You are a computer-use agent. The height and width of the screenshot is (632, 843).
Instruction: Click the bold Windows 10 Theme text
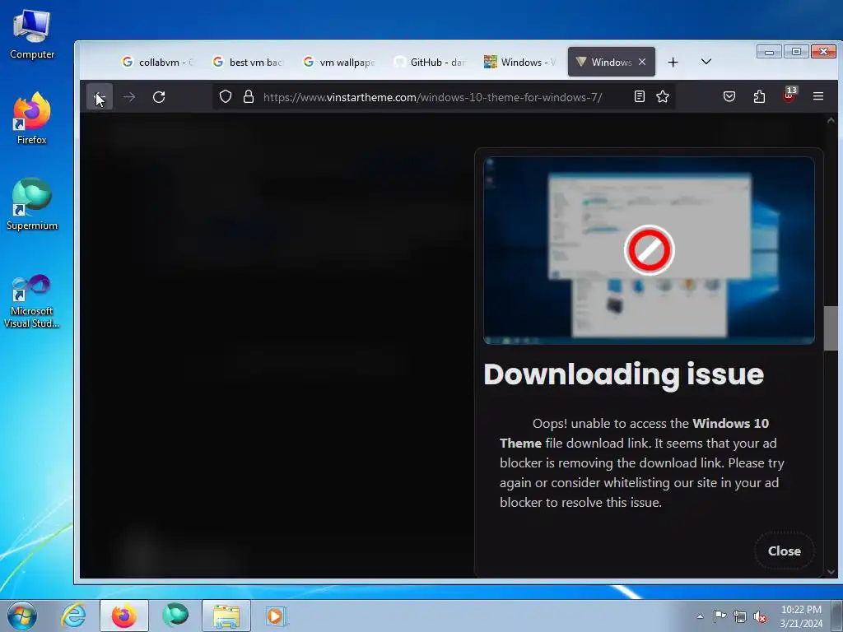(x=635, y=433)
